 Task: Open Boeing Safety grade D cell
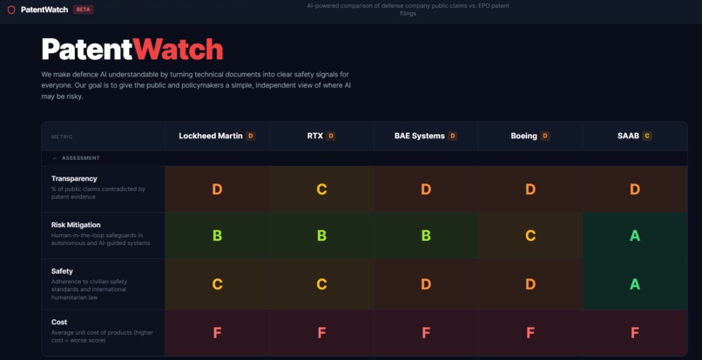(x=530, y=284)
